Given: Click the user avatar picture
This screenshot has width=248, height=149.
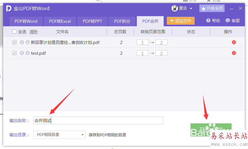Looking at the screenshot, I should pos(175,8).
